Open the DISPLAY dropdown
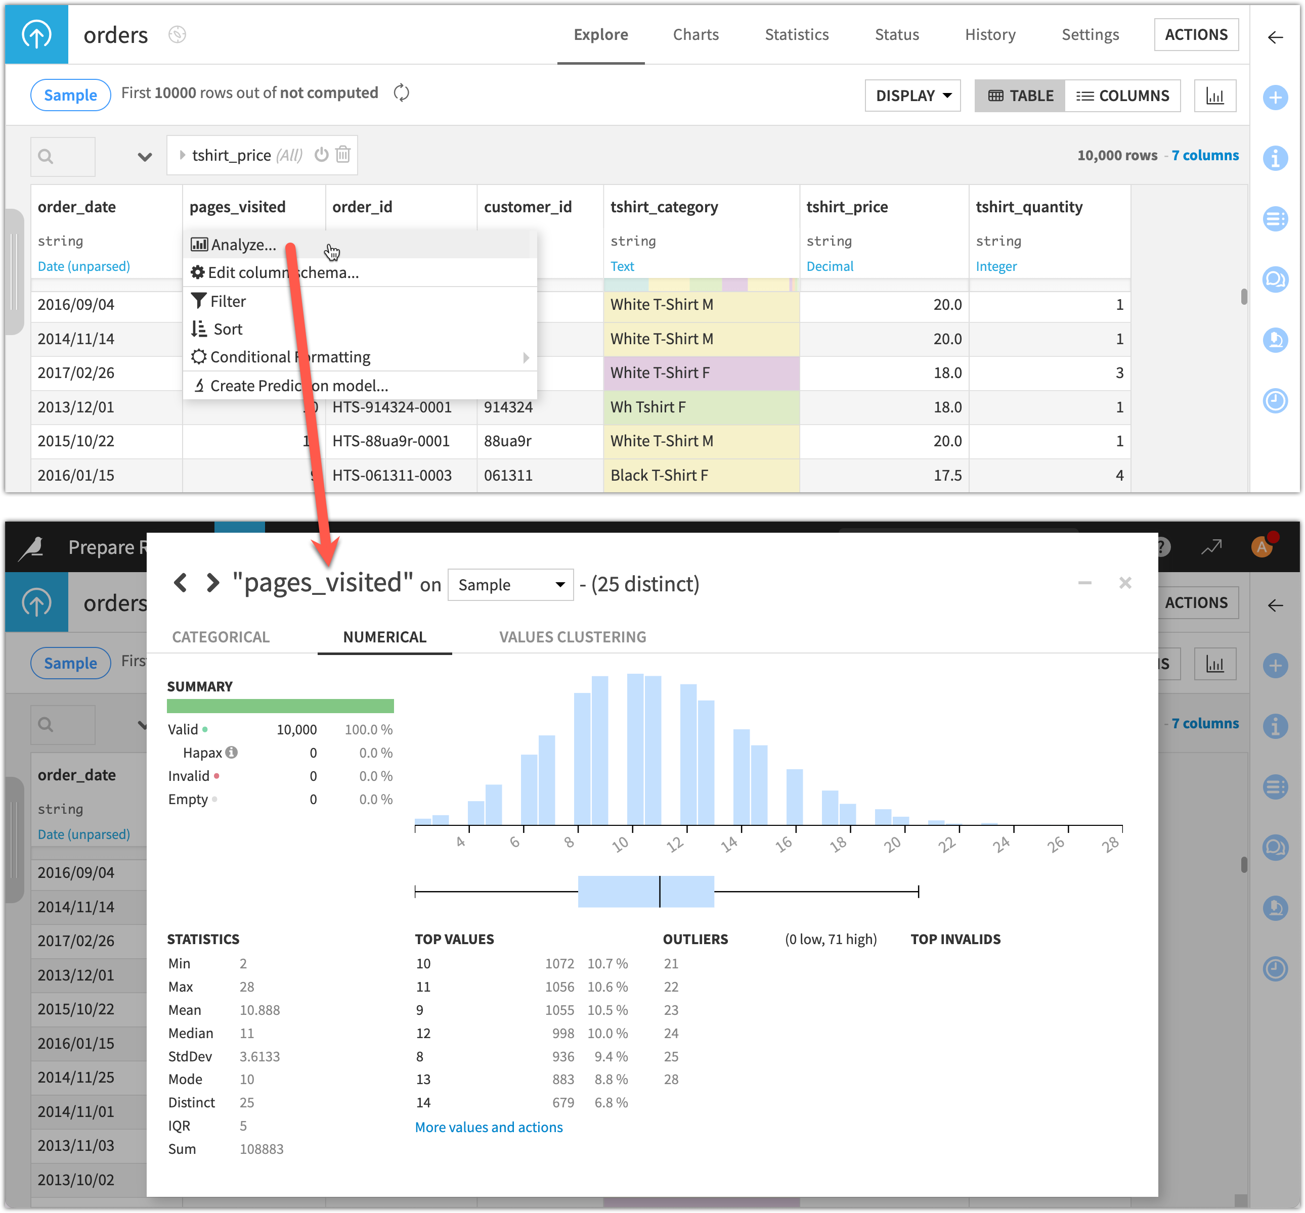 (x=912, y=96)
